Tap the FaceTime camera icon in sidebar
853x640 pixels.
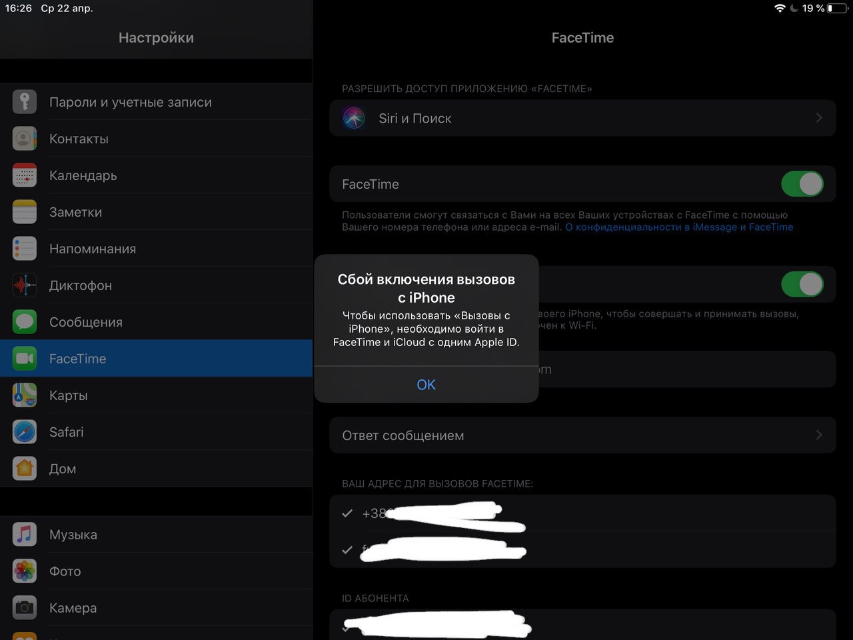coord(25,359)
